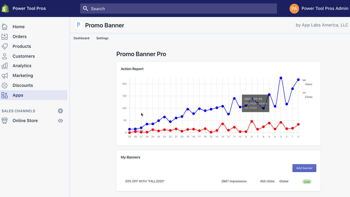Viewport: 350px width, 197px height.
Task: Toggle visibility of the Online Store
Action: point(60,120)
